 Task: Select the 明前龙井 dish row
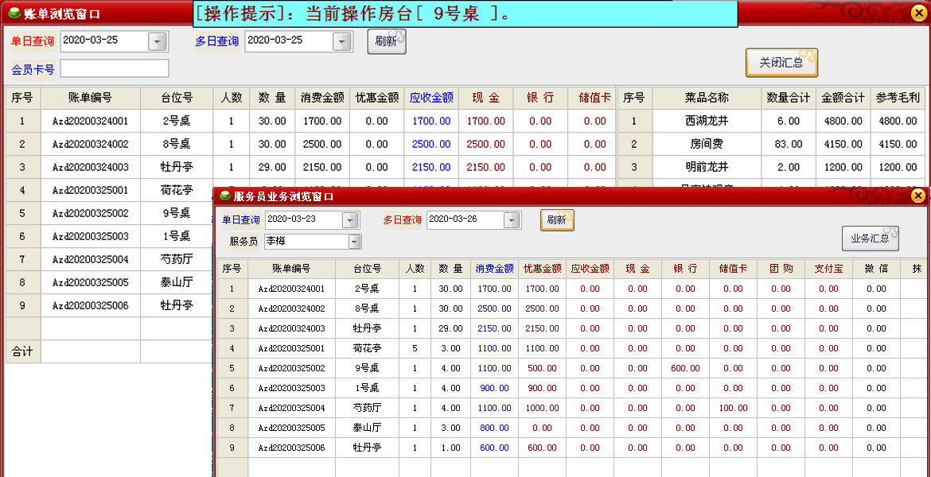(x=772, y=167)
